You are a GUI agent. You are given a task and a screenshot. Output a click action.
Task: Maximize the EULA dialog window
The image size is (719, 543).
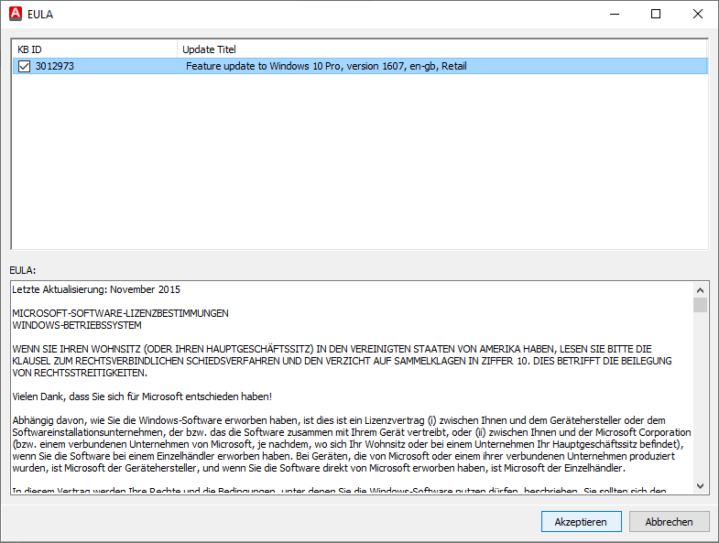pos(656,14)
